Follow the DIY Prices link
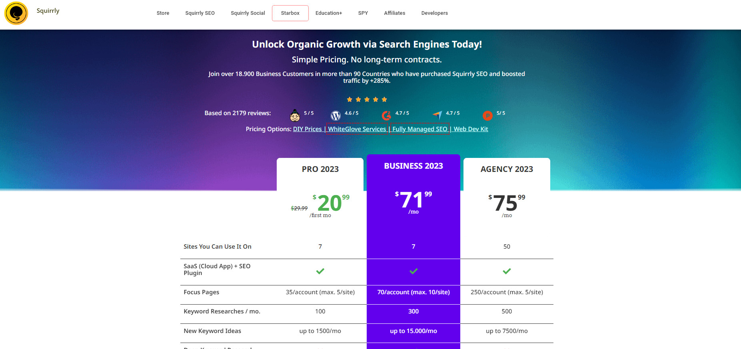The image size is (741, 349). click(x=307, y=129)
